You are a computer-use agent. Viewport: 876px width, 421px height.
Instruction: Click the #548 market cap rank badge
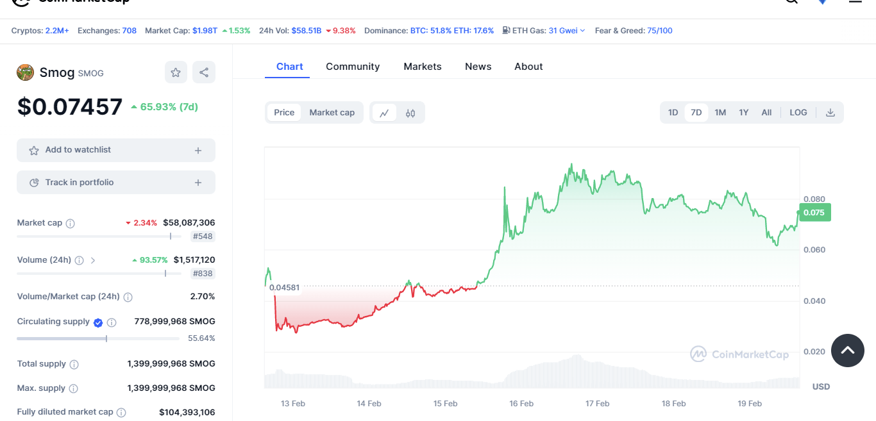pyautogui.click(x=203, y=236)
